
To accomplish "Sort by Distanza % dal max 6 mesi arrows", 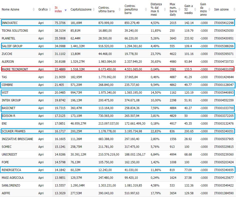I will [x=165, y=9].
